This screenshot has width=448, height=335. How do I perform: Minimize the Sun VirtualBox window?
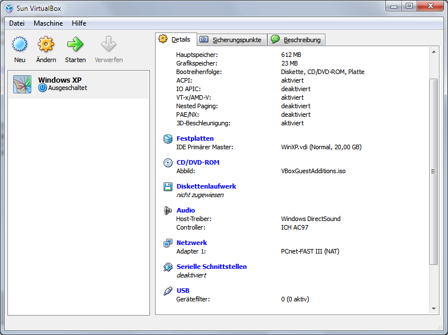[x=394, y=6]
